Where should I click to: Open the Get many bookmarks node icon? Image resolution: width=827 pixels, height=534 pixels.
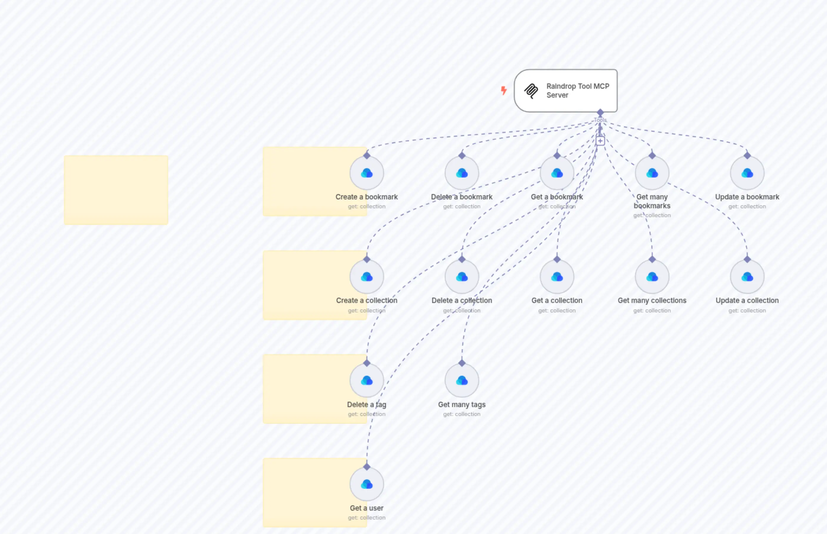click(x=652, y=172)
